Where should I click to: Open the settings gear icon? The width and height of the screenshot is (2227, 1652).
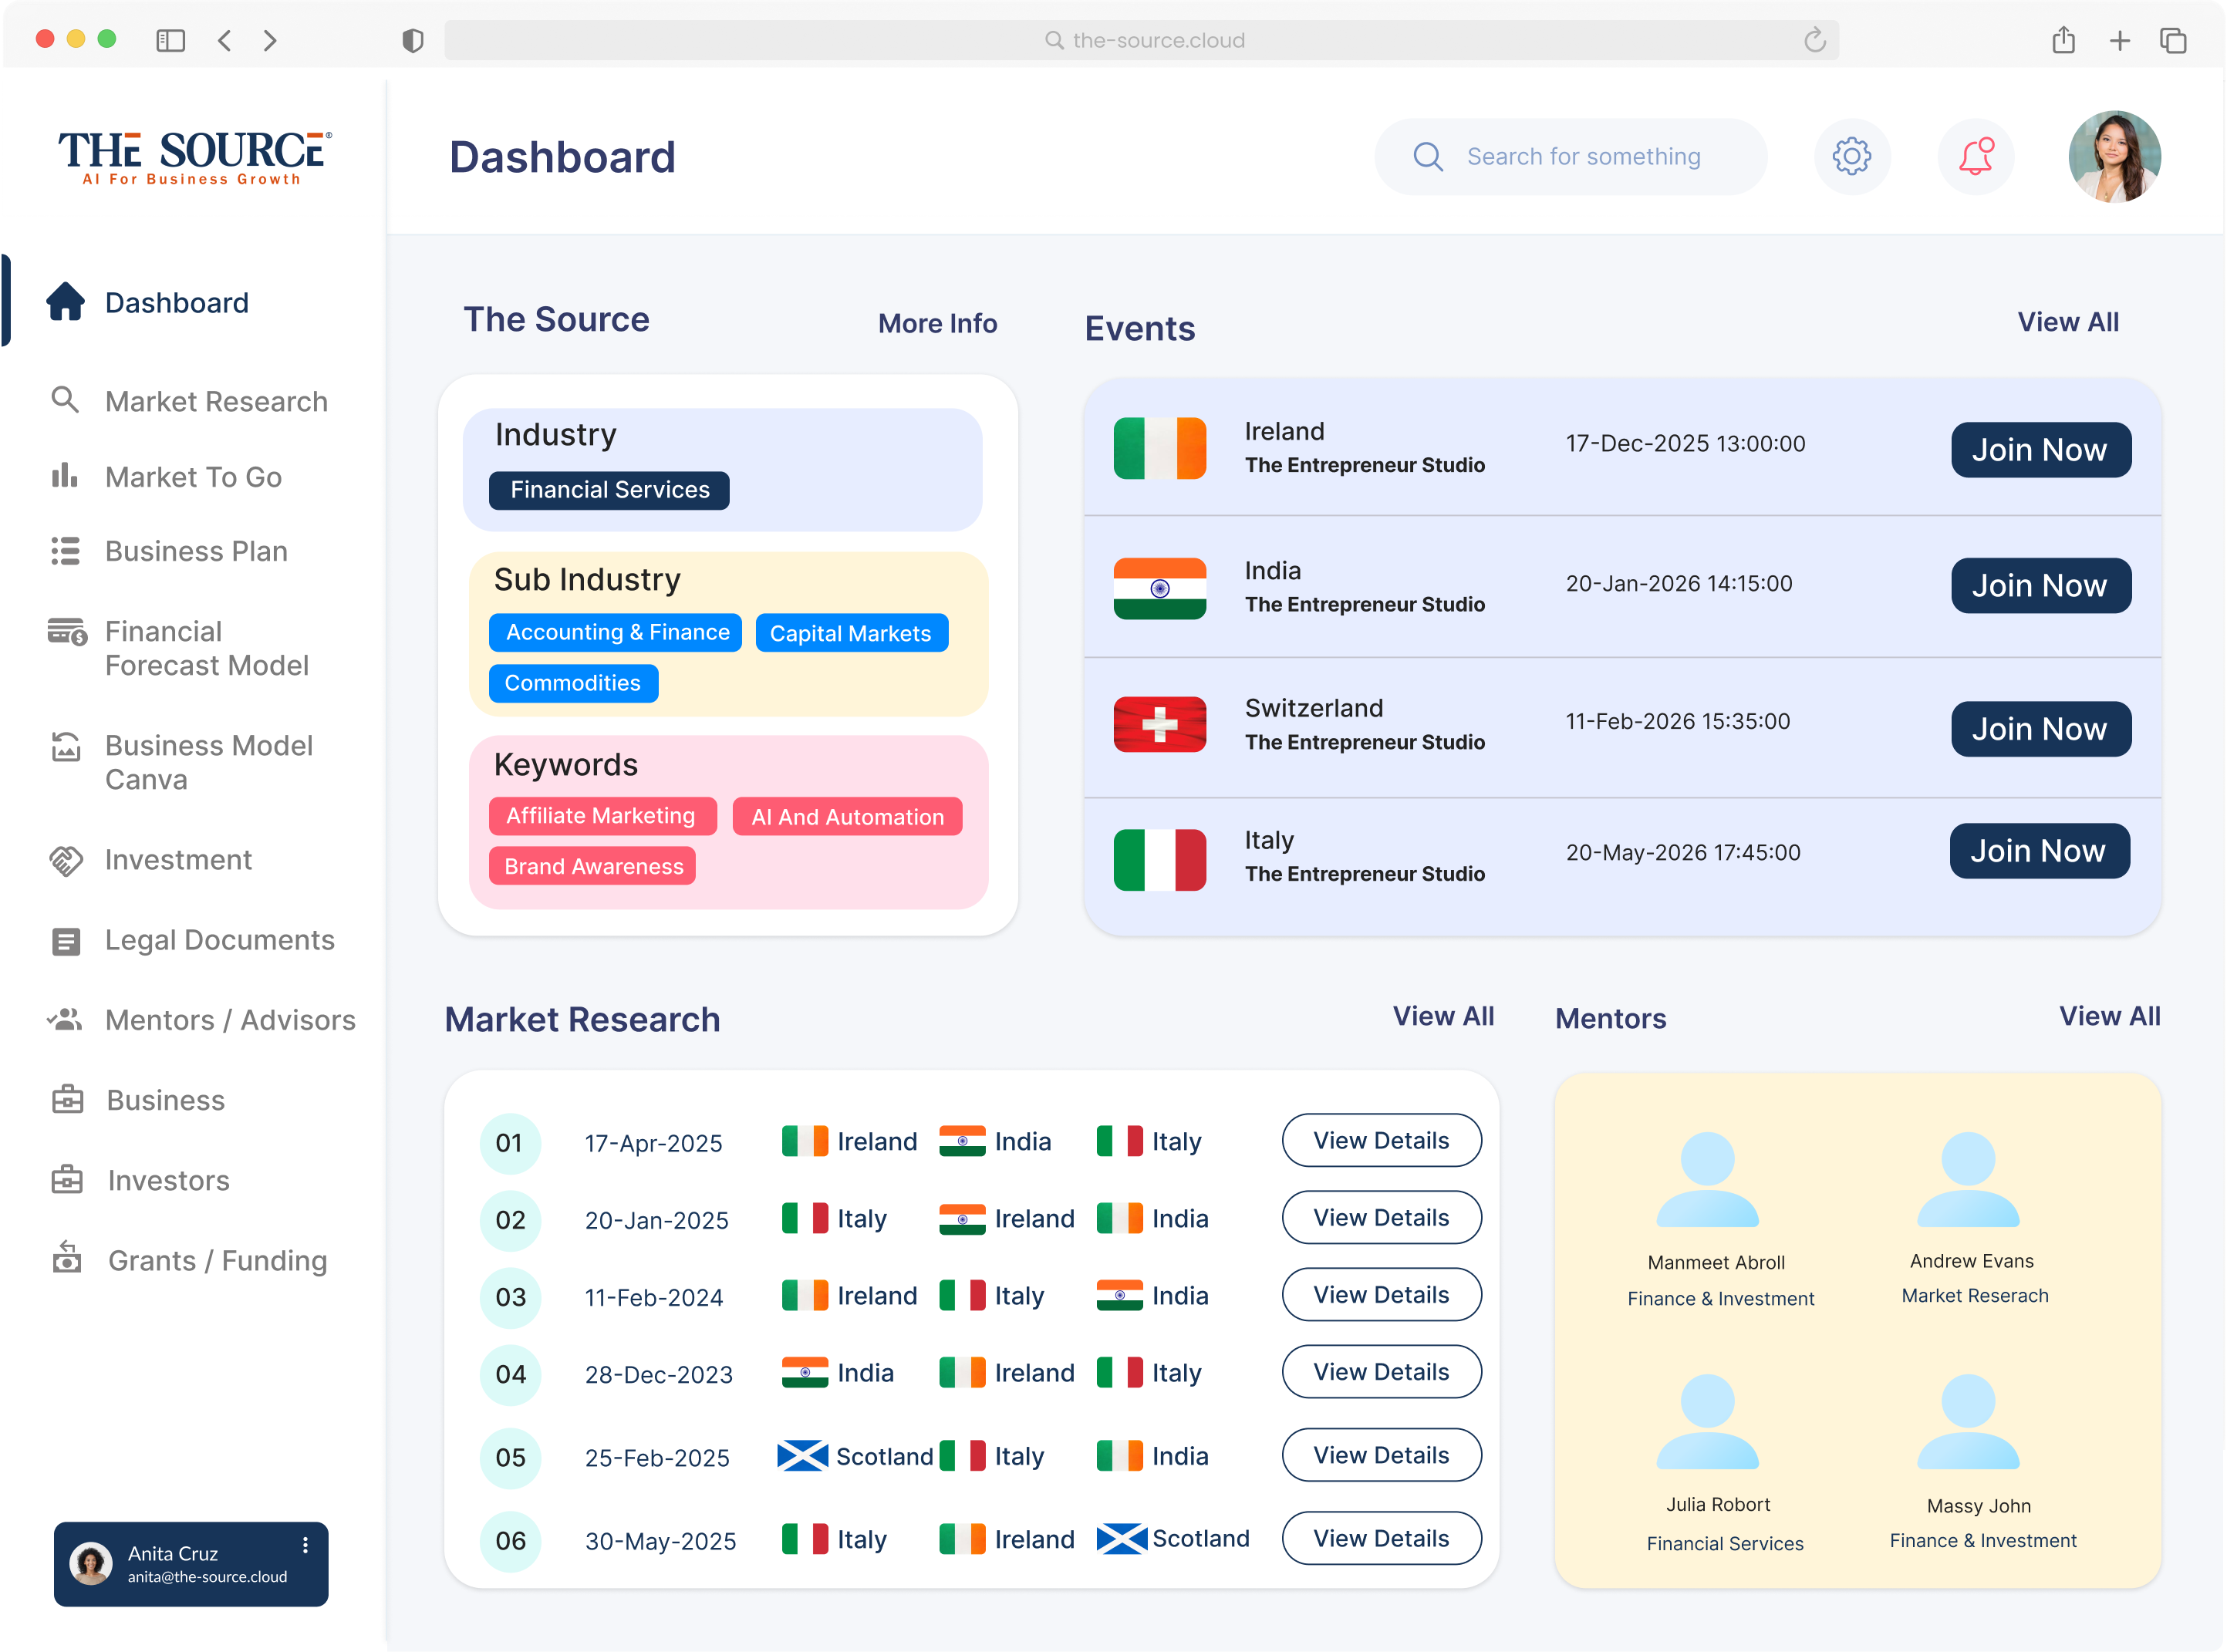tap(1851, 156)
